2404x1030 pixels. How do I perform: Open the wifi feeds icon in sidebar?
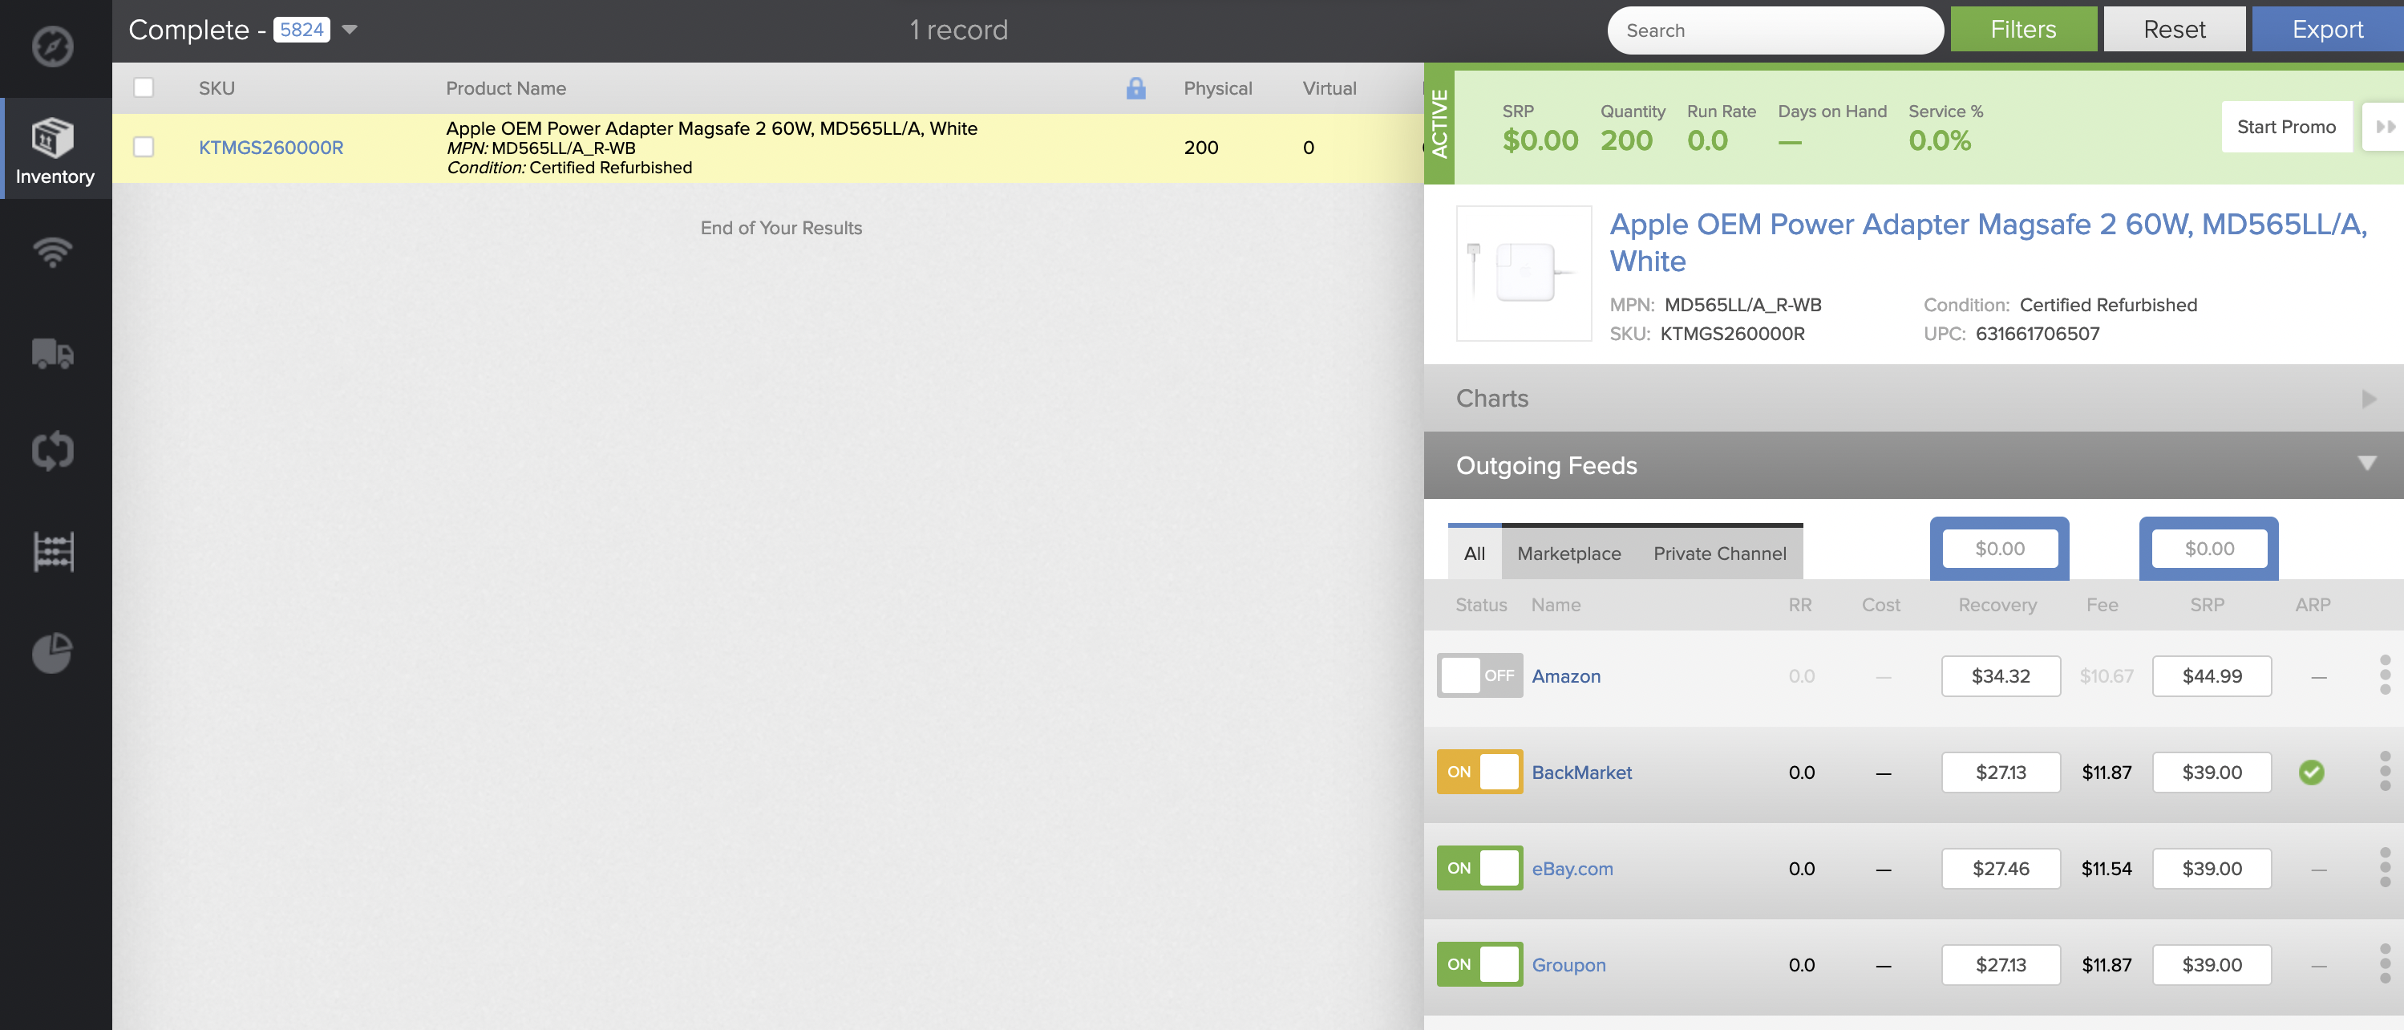pos(52,251)
